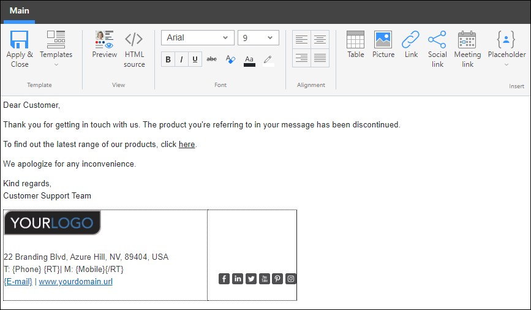531x310 pixels.
Task: Click the '{Mobile}' placeholder text
Action: pos(91,270)
